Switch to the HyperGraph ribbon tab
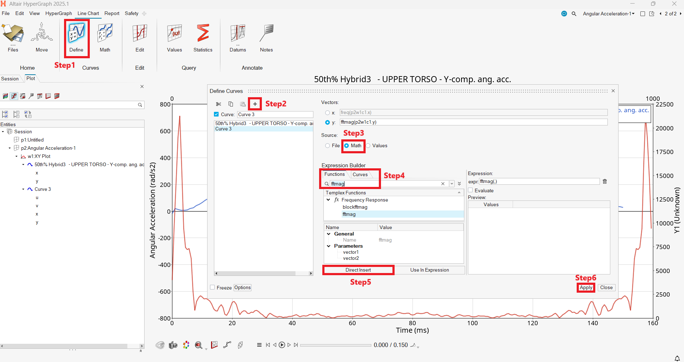 tap(59, 14)
